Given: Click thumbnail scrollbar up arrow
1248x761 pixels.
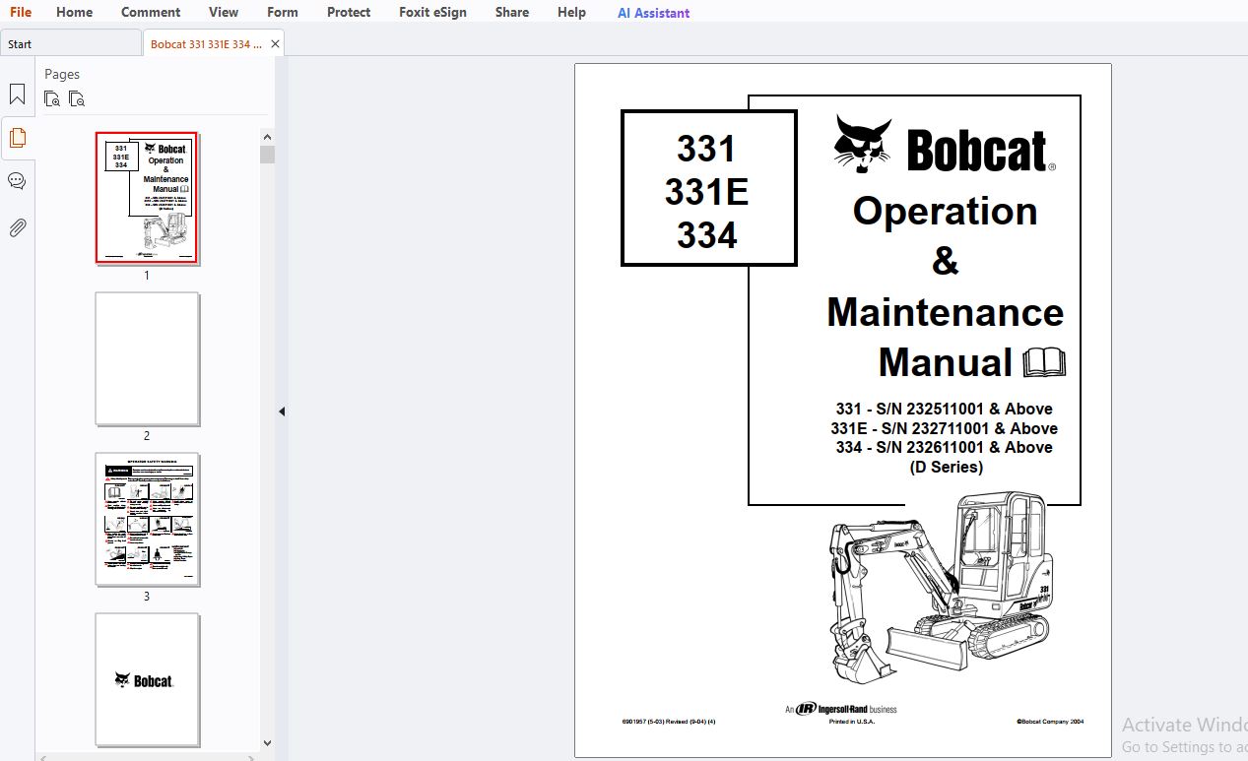Looking at the screenshot, I should pos(267,137).
